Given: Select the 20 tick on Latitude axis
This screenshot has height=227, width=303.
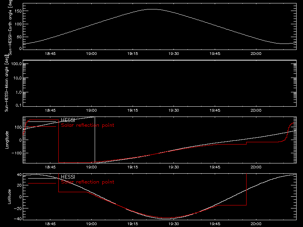Looking at the screenshot, I should (19, 185).
